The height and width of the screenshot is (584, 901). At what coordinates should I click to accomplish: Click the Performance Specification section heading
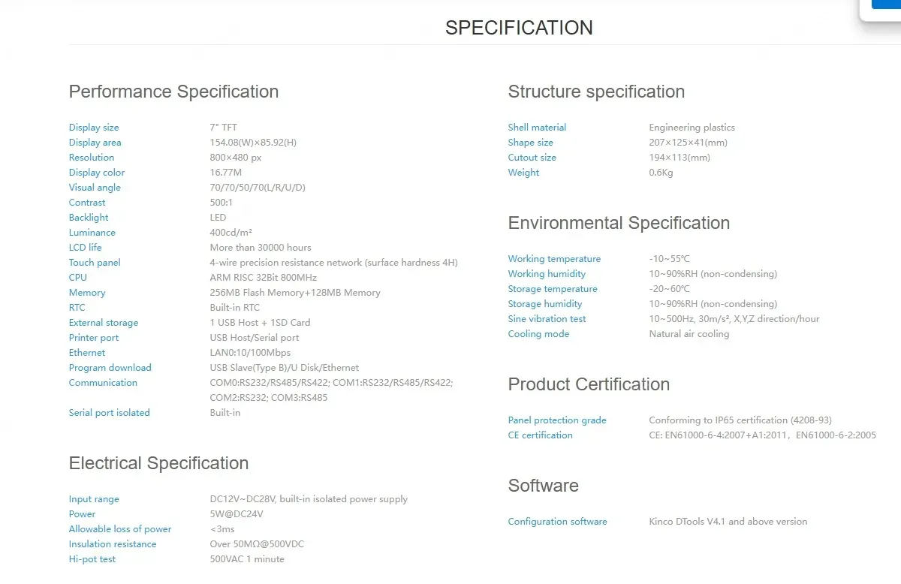(173, 92)
